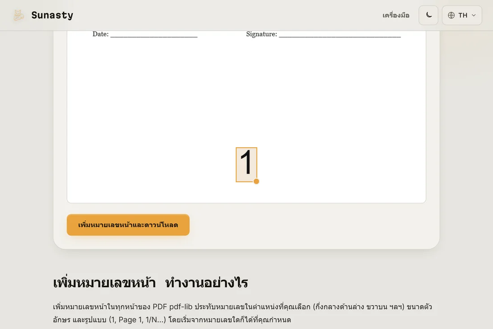Click the paragraph mentioning PDF pdf-lib

[242, 313]
